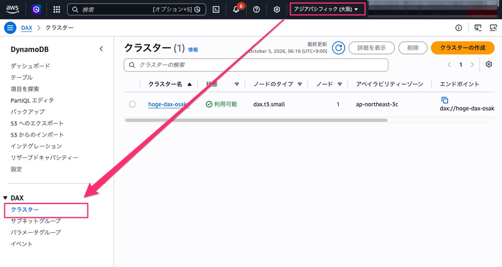Click the 情報 info link
The height and width of the screenshot is (267, 502).
[193, 50]
